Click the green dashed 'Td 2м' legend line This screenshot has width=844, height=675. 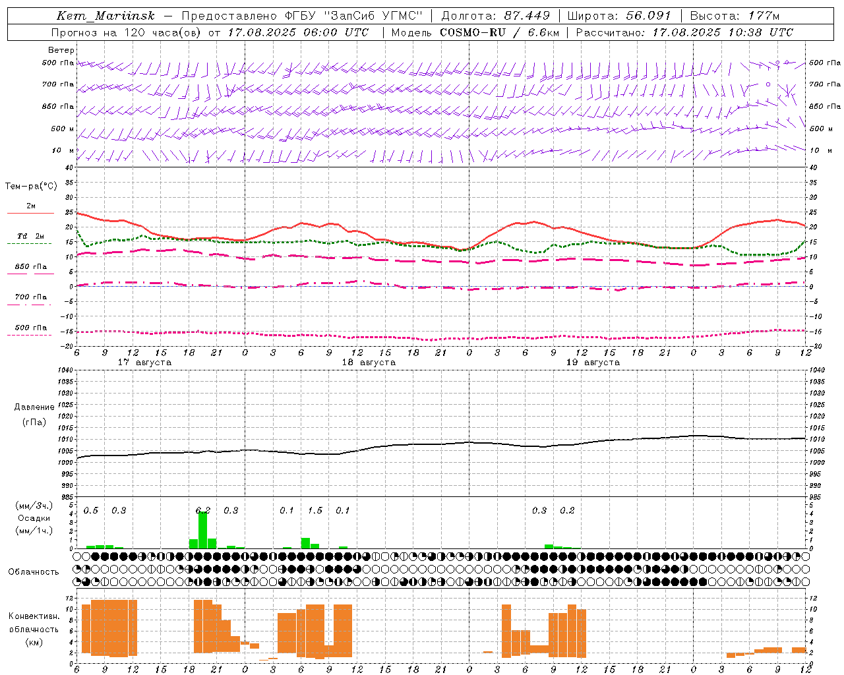(29, 244)
